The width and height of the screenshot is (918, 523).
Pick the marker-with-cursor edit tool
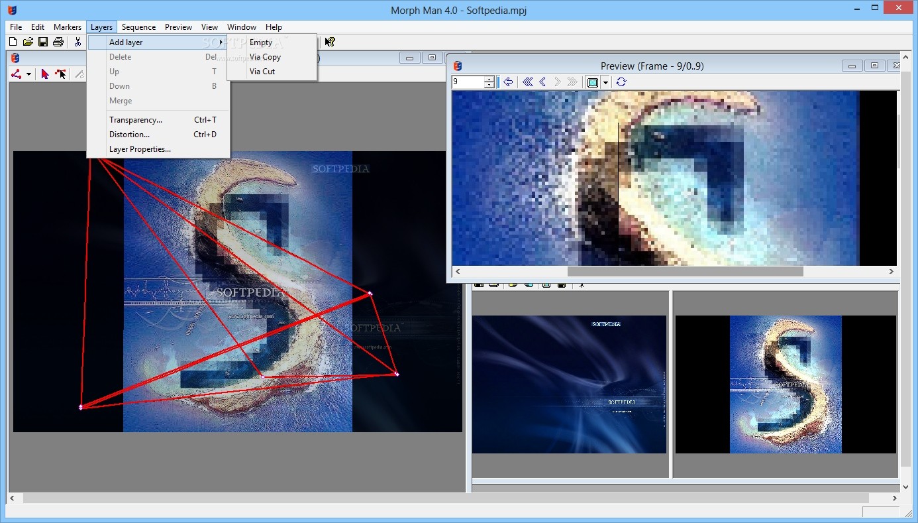coord(61,74)
